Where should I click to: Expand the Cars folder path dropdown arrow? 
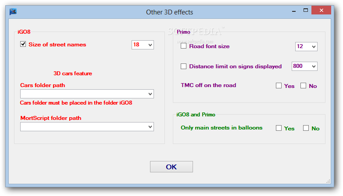(150, 94)
